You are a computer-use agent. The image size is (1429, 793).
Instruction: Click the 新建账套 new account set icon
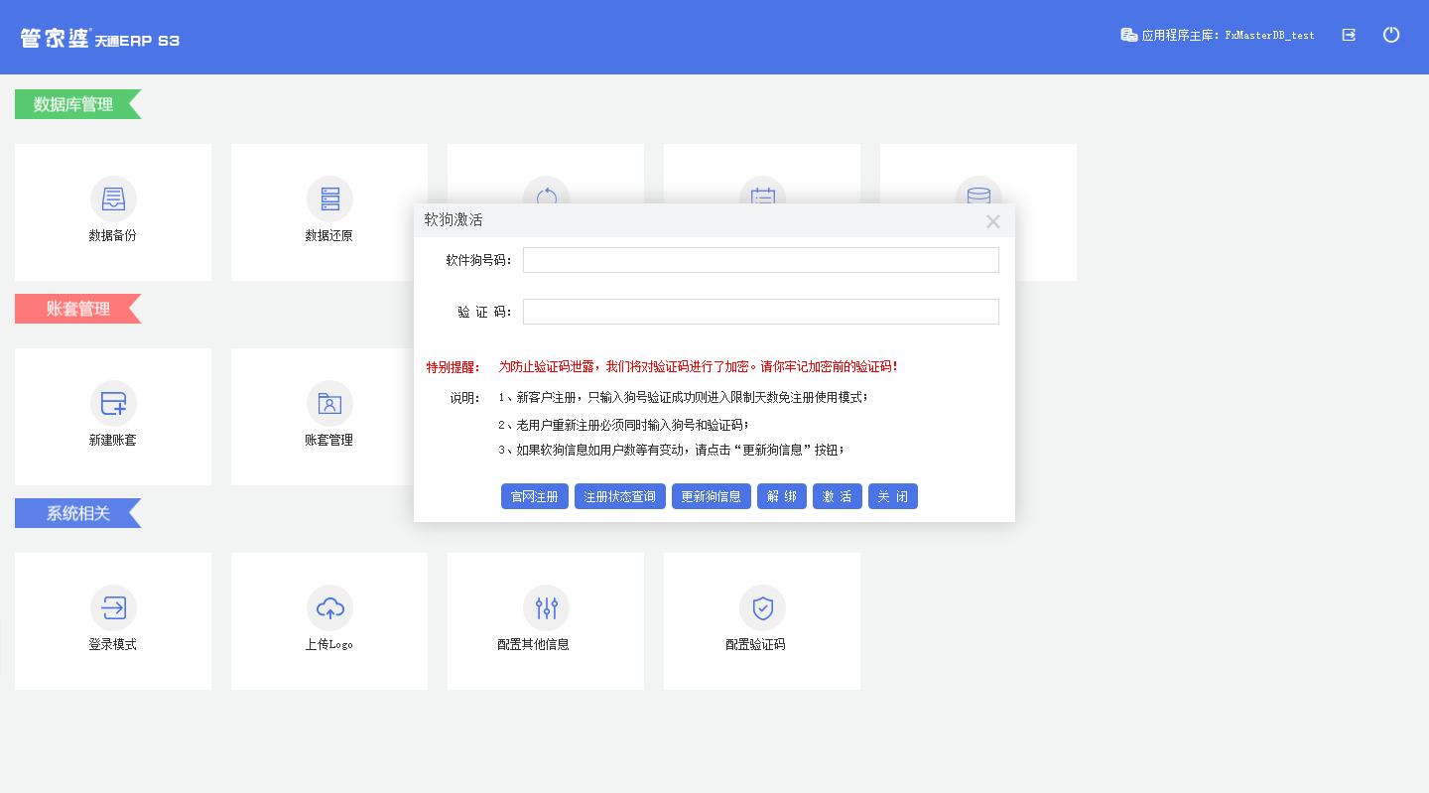pos(113,403)
